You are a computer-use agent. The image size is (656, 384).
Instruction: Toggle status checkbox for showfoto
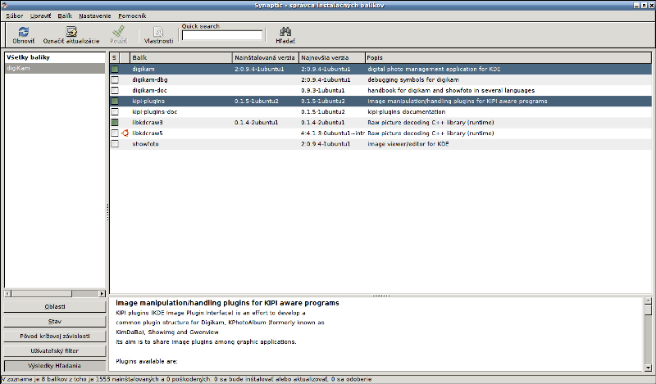[x=115, y=144]
